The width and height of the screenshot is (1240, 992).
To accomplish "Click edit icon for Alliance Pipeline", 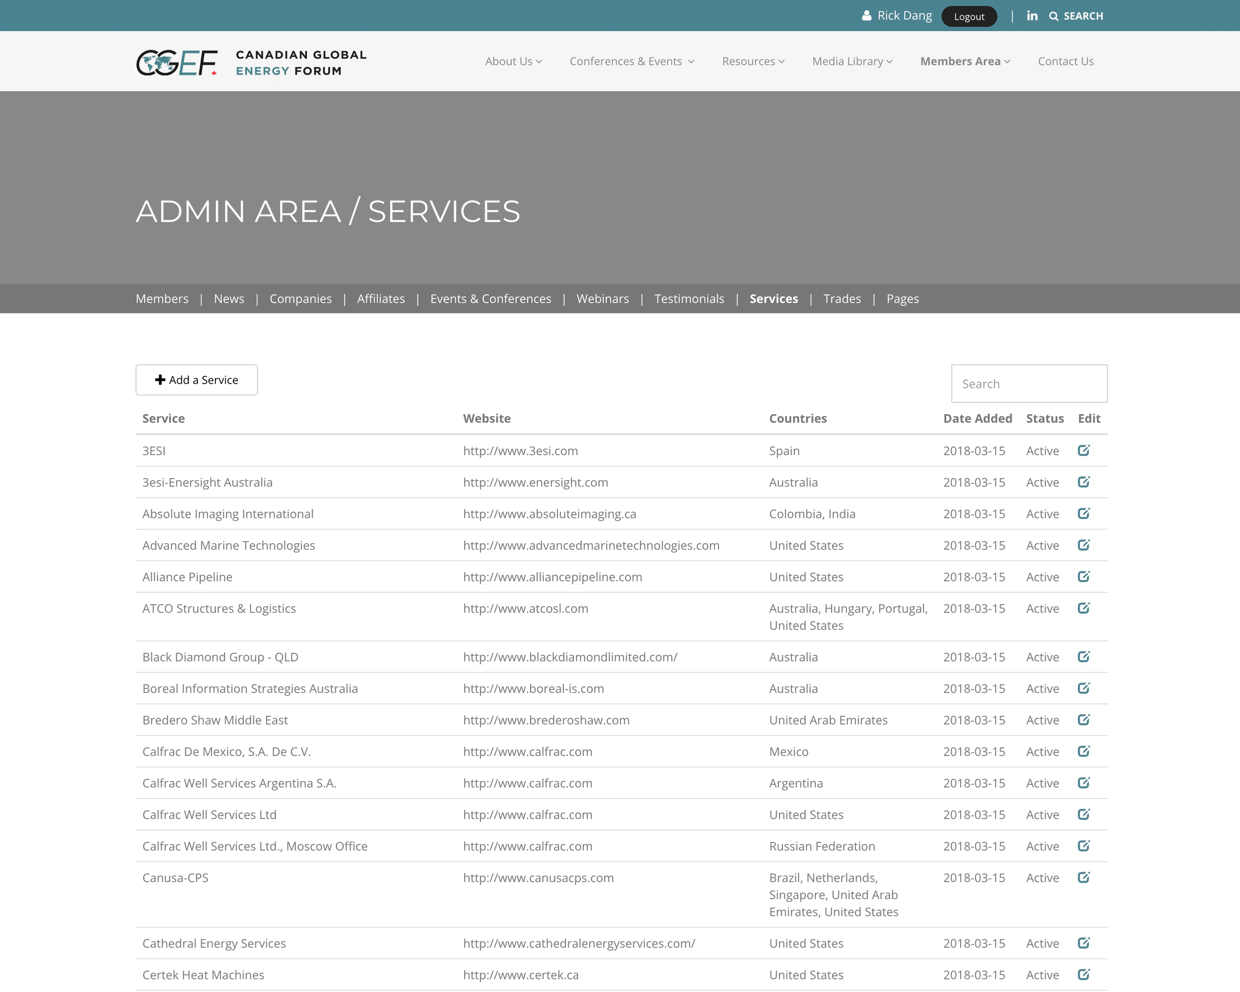I will click(1083, 576).
